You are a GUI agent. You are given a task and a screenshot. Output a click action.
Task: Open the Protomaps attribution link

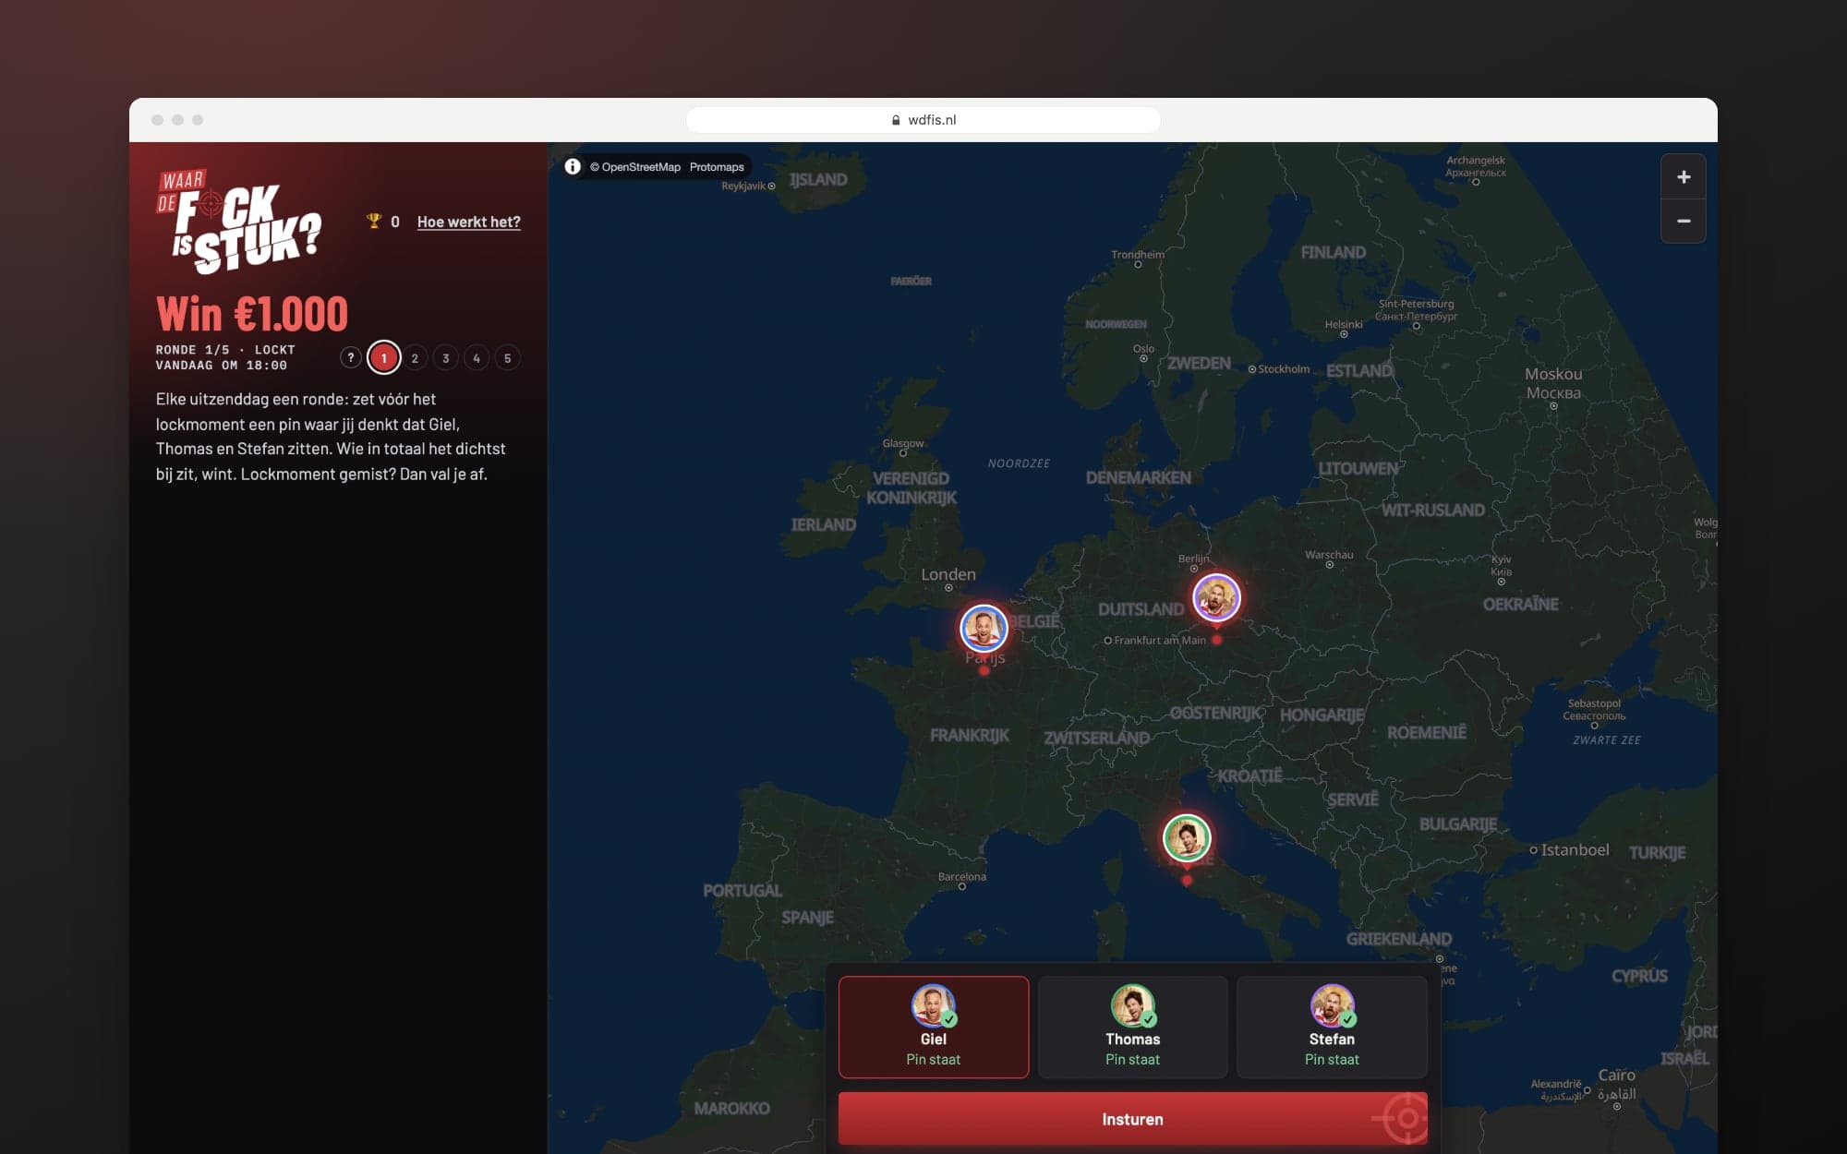[717, 167]
